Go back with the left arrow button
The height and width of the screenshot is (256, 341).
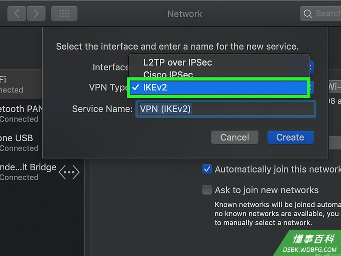[x=16, y=14]
